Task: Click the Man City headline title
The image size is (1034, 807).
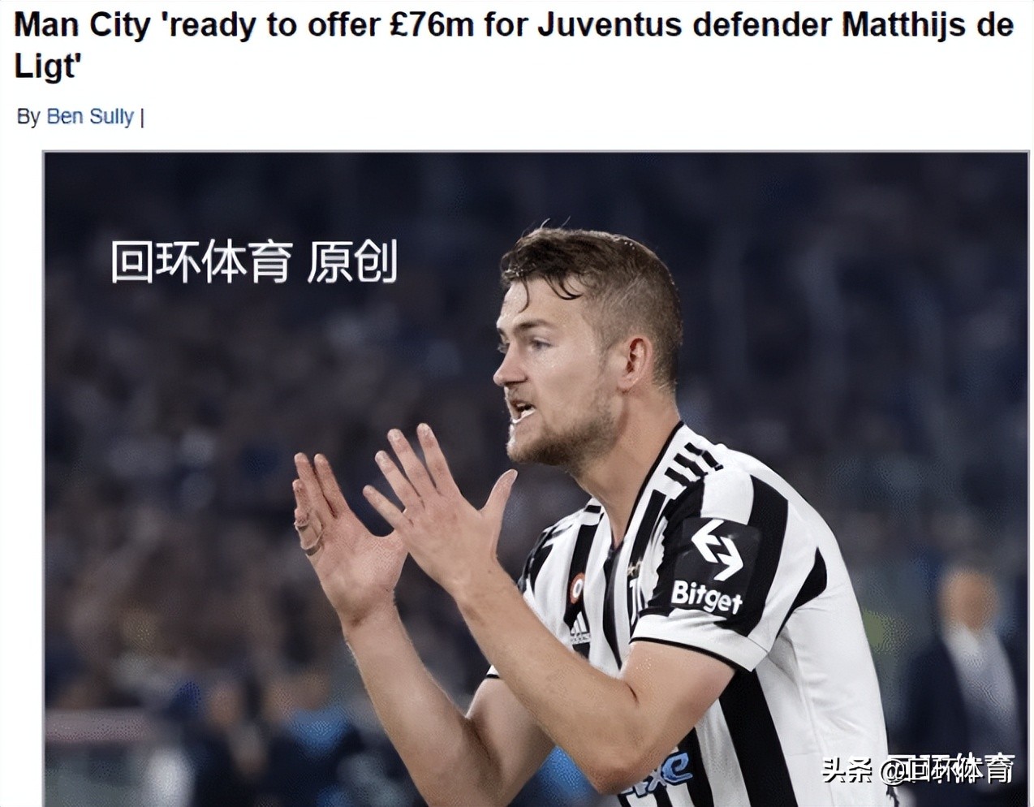Action: click(x=515, y=45)
